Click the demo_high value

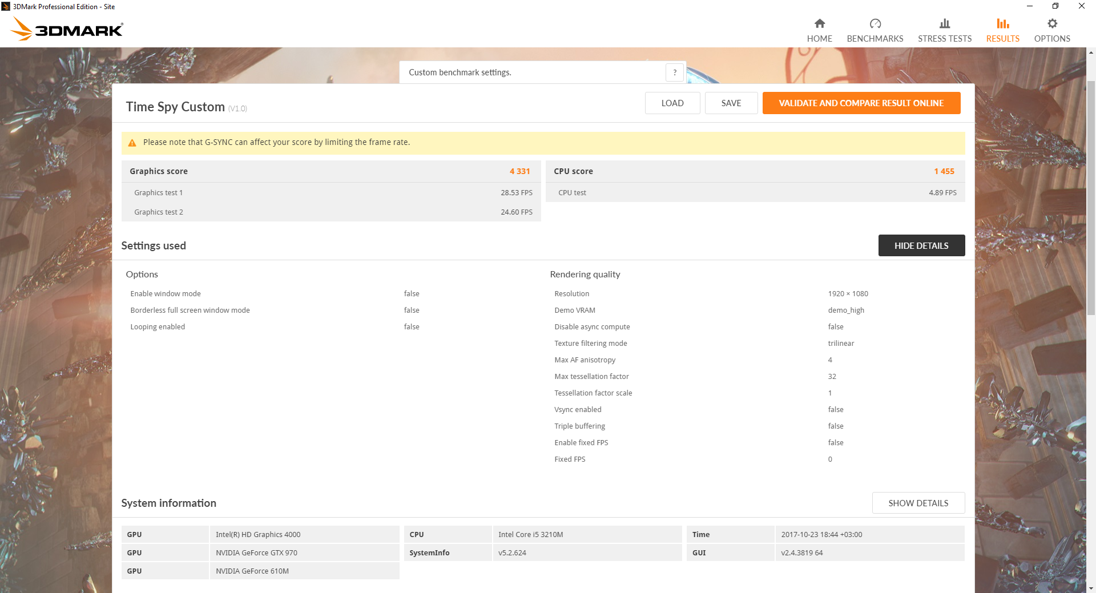coord(846,310)
